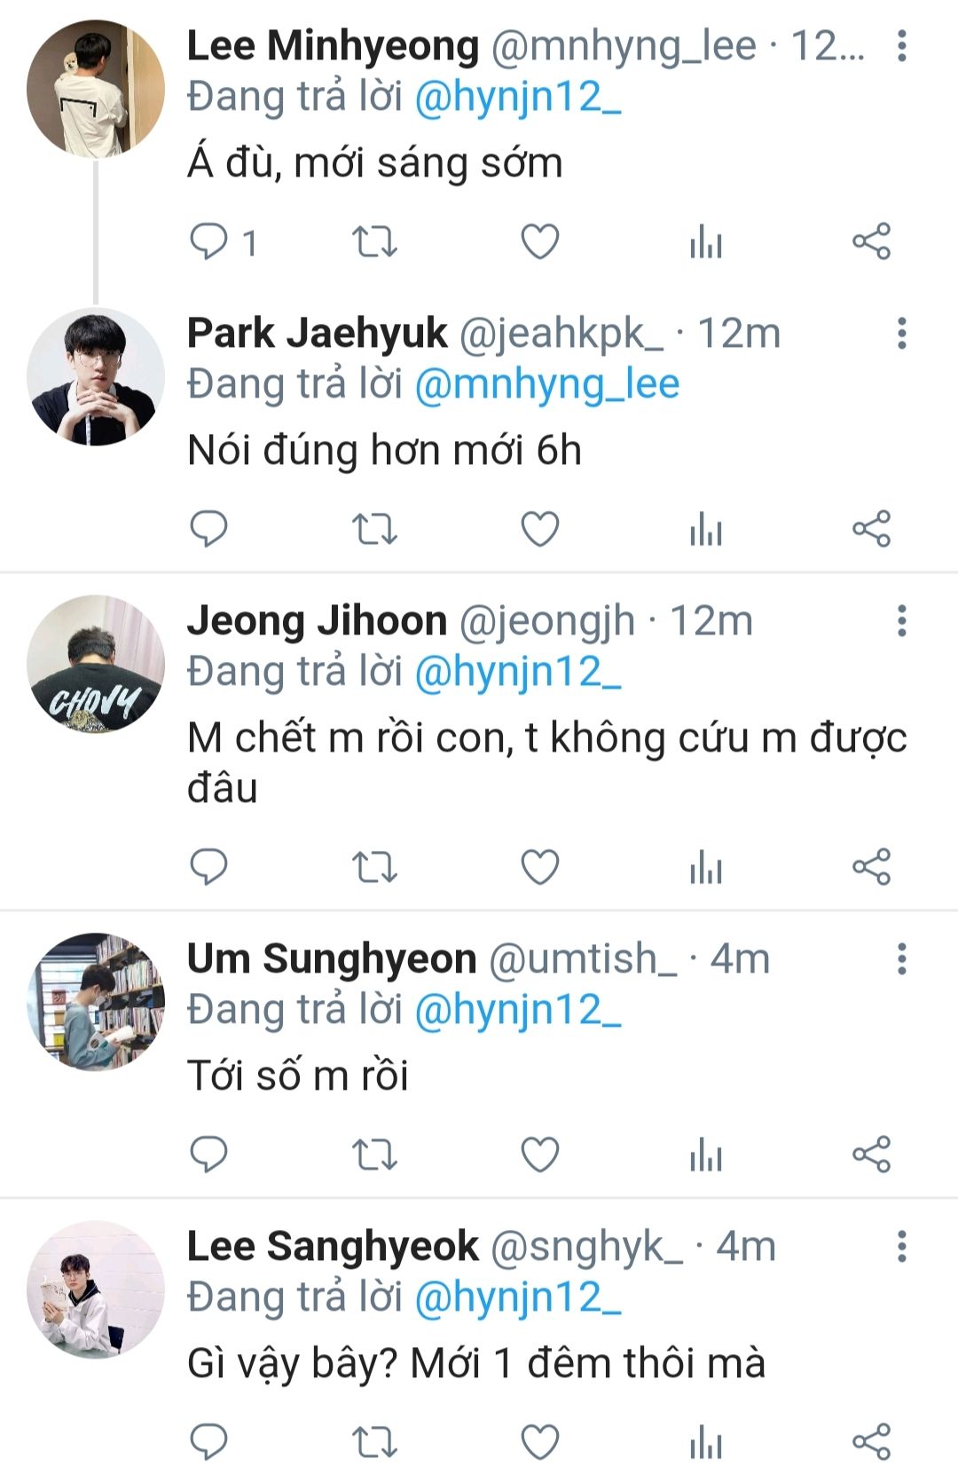This screenshot has height=1474, width=958.
Task: Open the @mnhyng_lee mention link
Action: pyautogui.click(x=546, y=384)
